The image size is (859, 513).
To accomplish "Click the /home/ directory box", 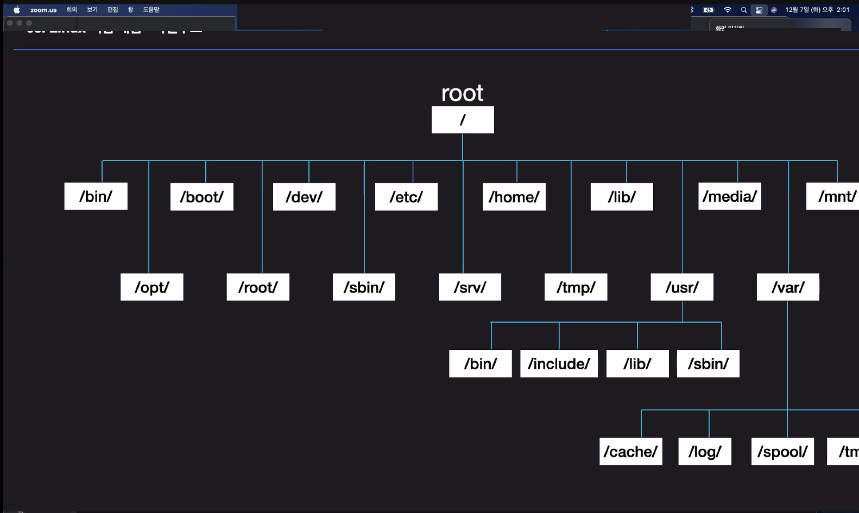I will (514, 197).
